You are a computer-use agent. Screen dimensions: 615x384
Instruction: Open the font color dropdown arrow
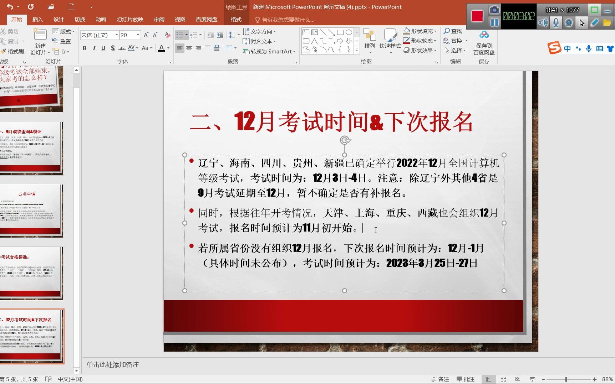click(x=168, y=48)
